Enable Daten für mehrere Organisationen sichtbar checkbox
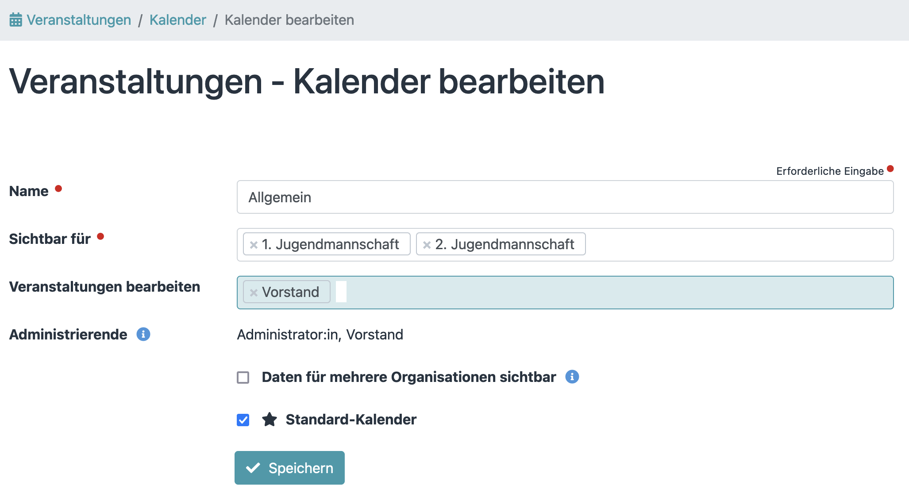 coord(243,378)
